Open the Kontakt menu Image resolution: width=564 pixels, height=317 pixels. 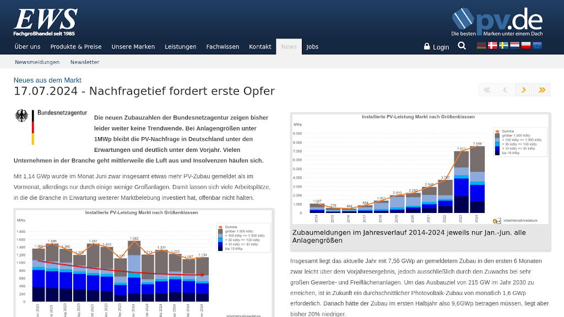[260, 47]
